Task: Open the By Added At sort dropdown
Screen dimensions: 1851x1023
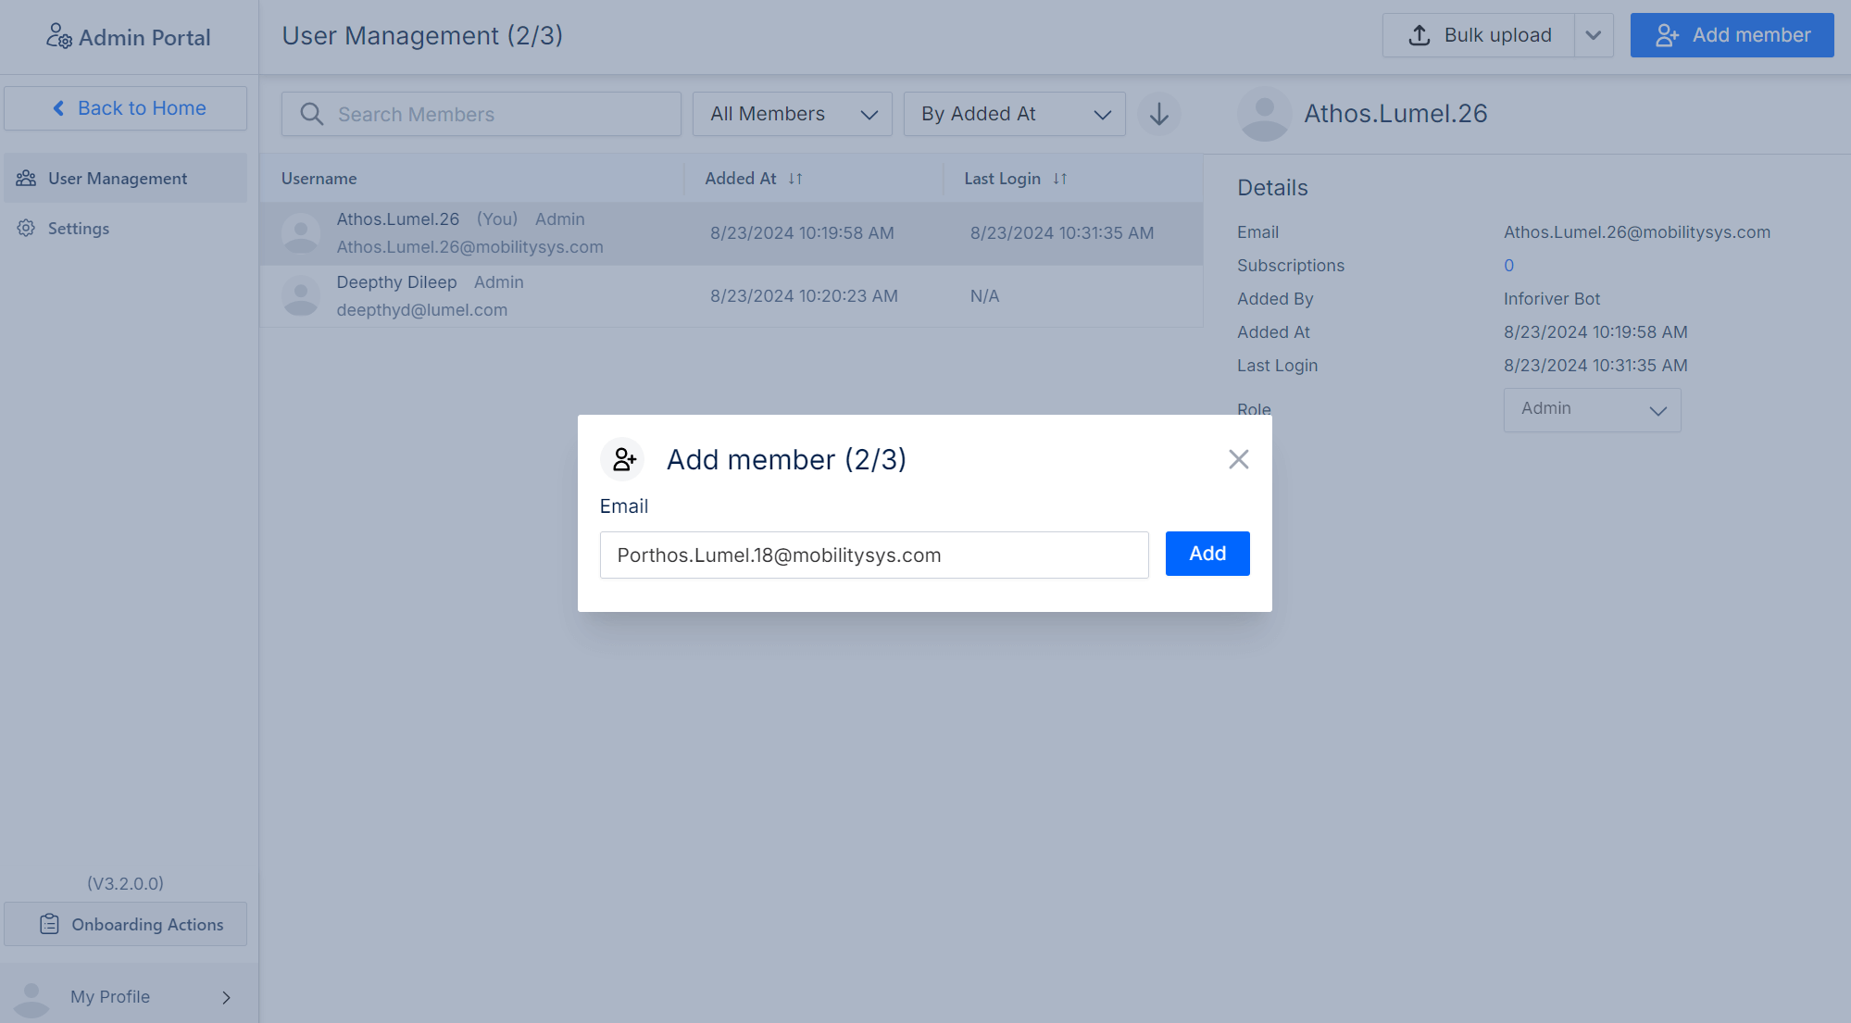Action: (x=1014, y=114)
